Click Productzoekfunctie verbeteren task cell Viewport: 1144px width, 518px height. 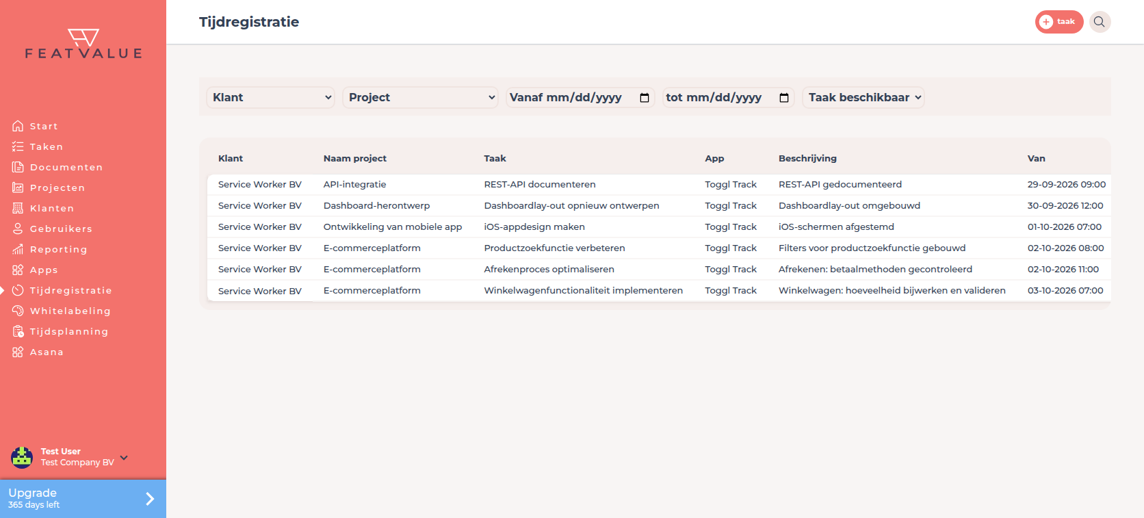[555, 248]
